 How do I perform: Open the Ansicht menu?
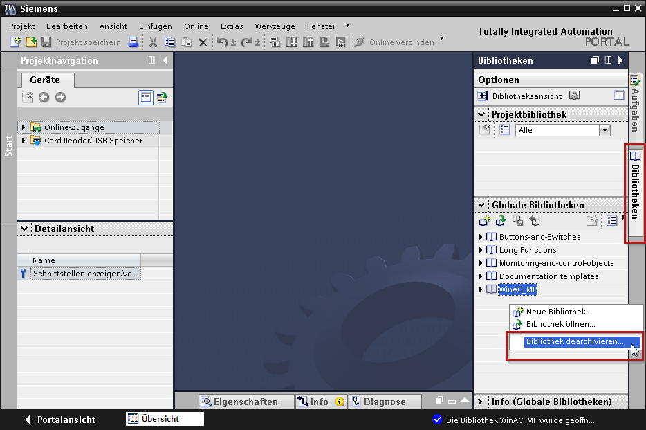tap(113, 26)
